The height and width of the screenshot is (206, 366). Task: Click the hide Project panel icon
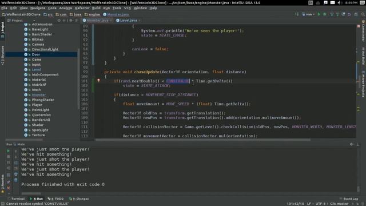76,21
